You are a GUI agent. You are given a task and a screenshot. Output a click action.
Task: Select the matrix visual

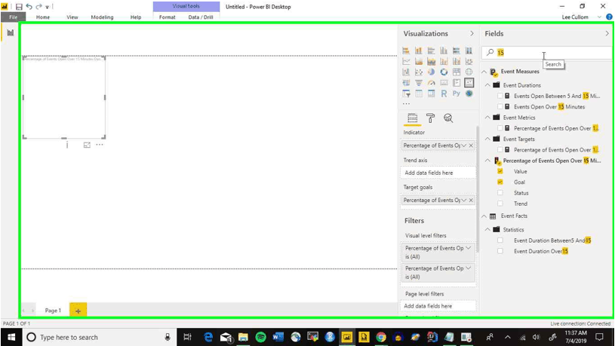pyautogui.click(x=431, y=93)
